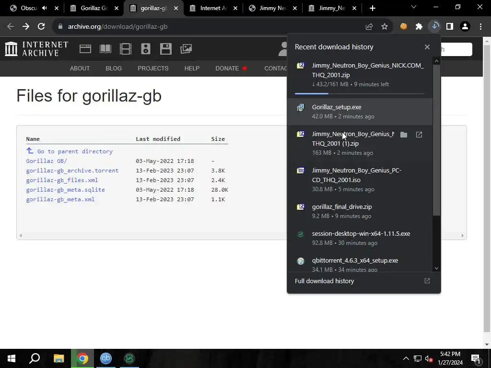The image size is (491, 368).
Task: Click the file listing right scroll arrow
Action: (x=463, y=235)
